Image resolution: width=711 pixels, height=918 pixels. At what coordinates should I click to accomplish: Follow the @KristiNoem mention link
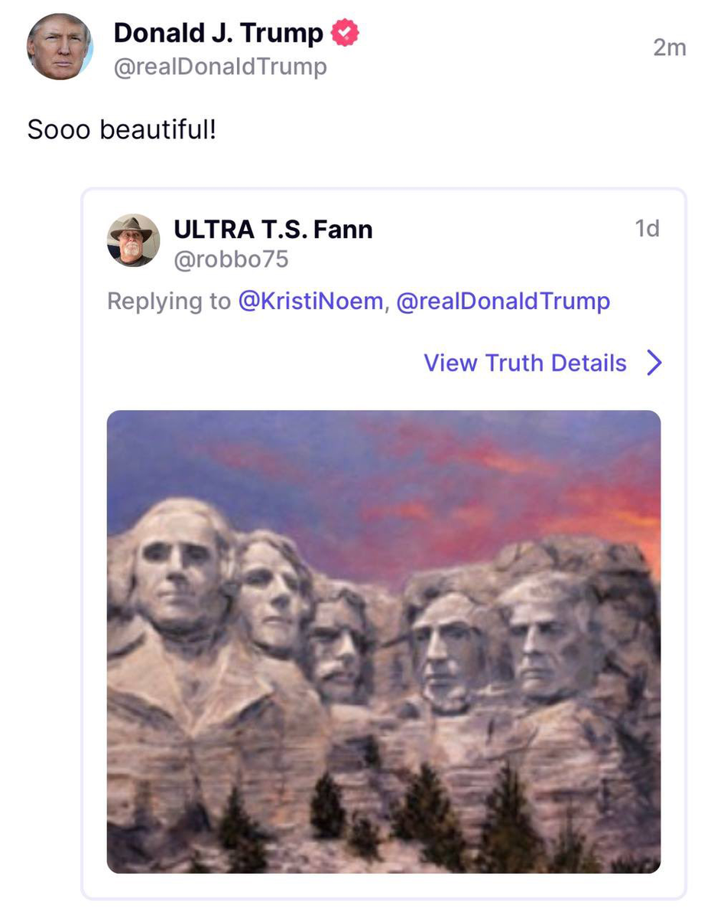pyautogui.click(x=310, y=301)
